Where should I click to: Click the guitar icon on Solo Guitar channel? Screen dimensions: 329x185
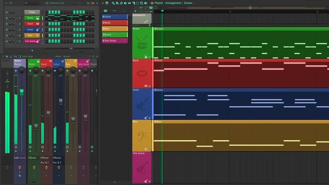[38, 41]
